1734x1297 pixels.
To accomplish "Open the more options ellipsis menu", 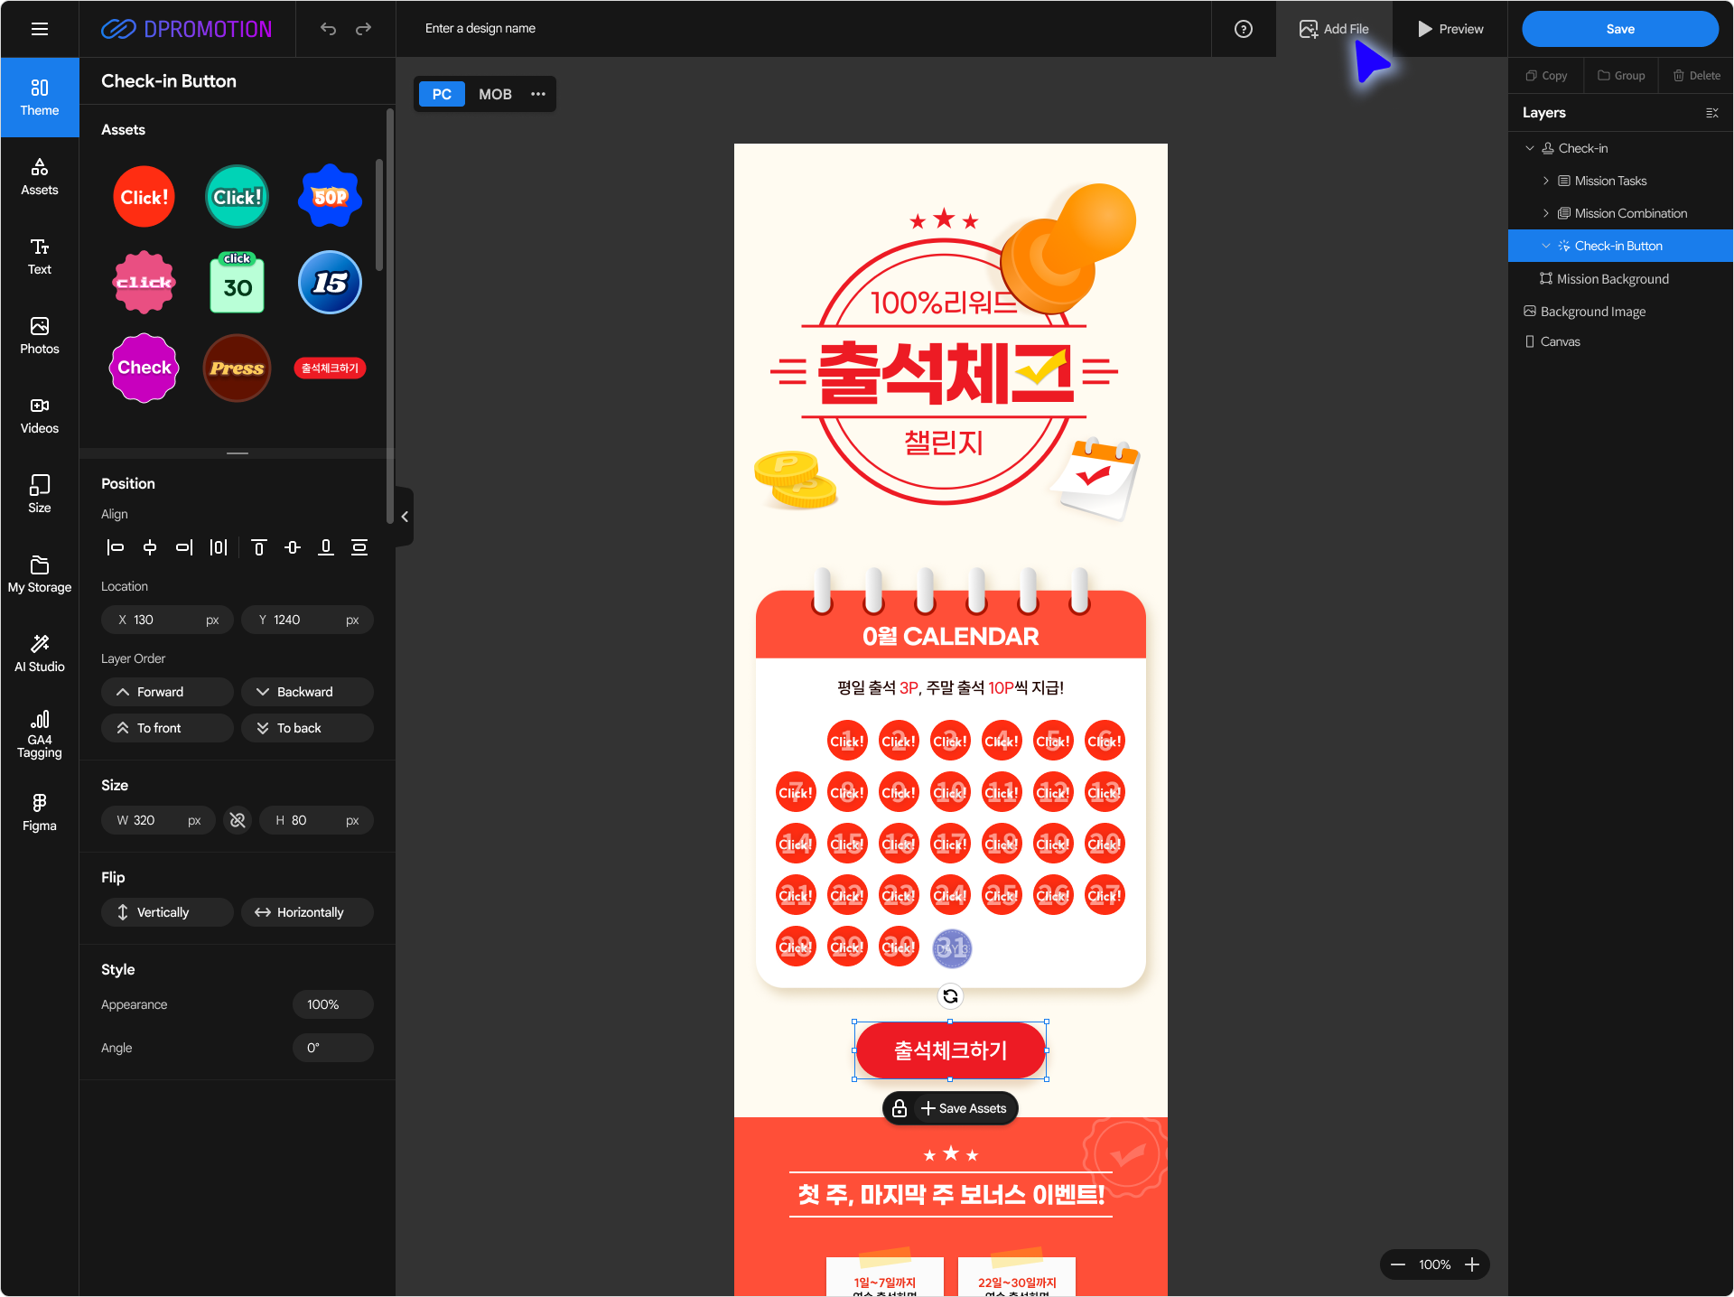I will pos(538,94).
